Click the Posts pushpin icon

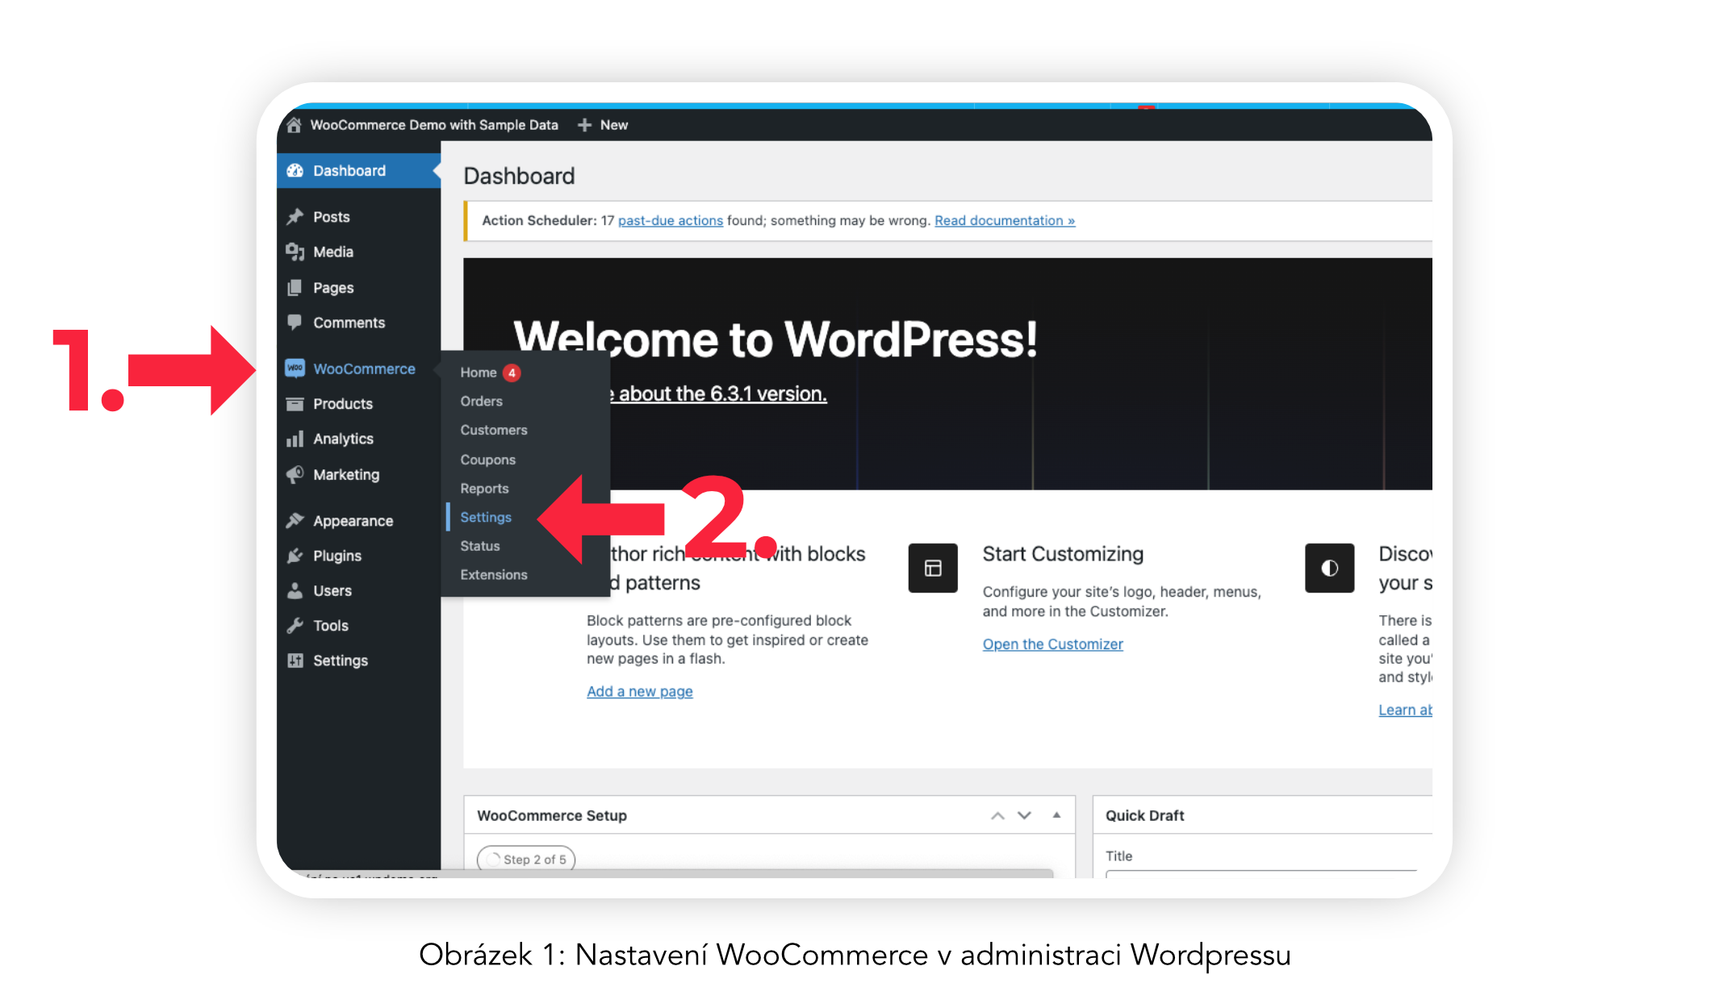(x=295, y=216)
